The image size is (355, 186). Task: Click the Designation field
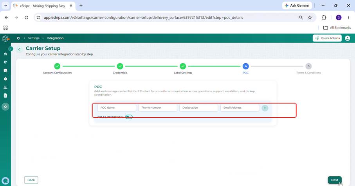[x=199, y=107]
